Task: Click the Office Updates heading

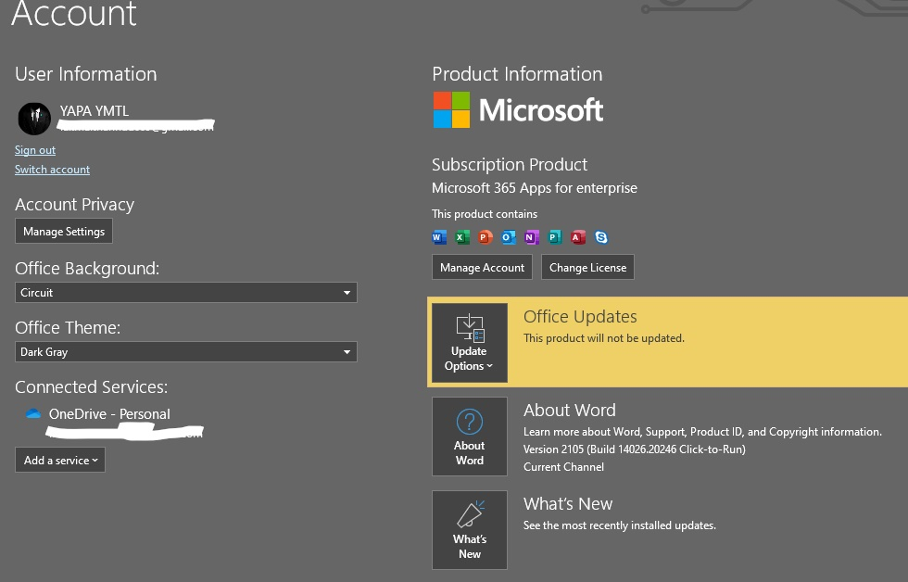Action: click(x=580, y=317)
